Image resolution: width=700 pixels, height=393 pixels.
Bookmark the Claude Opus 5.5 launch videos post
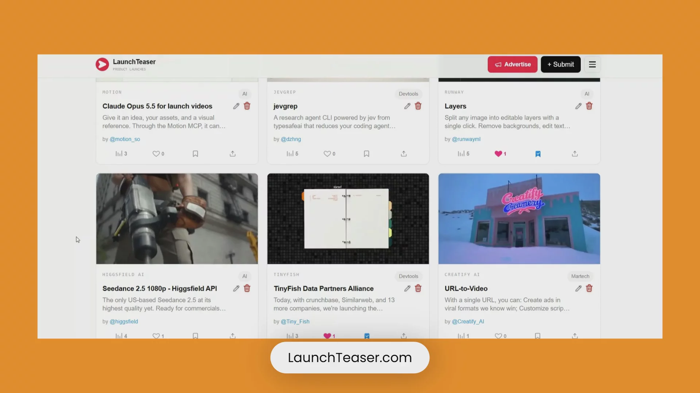195,154
